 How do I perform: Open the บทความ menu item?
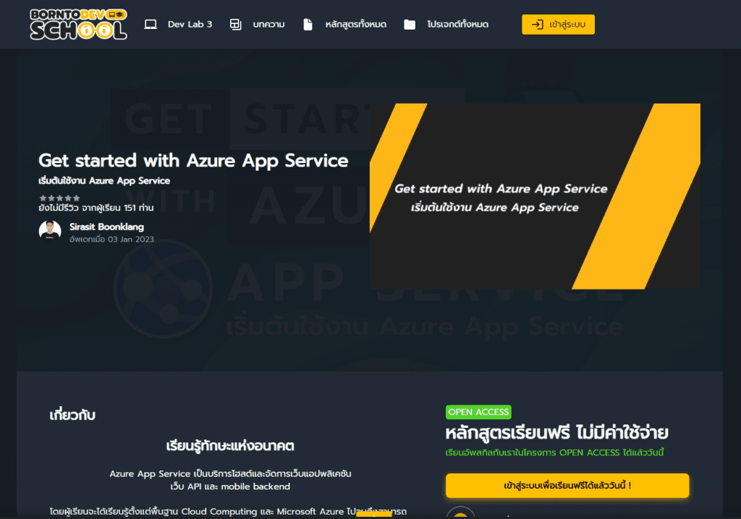tap(268, 24)
